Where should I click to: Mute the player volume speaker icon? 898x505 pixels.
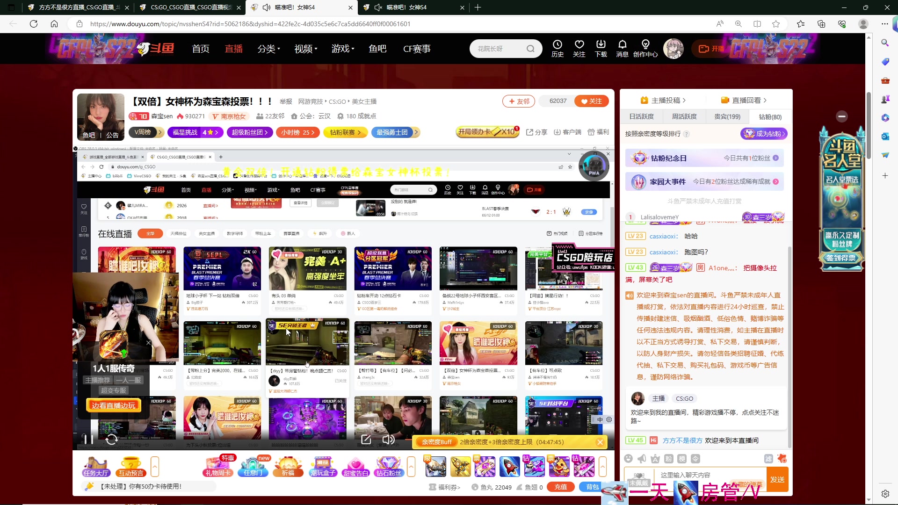click(x=388, y=440)
